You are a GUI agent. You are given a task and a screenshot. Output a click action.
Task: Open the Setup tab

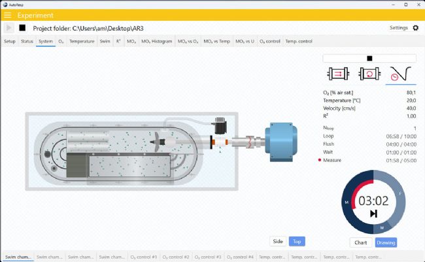(10, 41)
